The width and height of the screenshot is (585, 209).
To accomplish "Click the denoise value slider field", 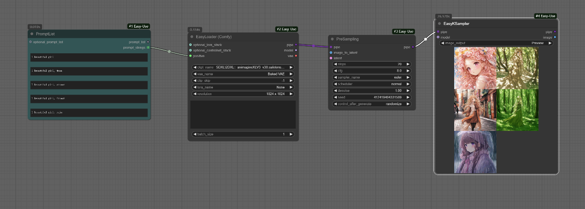I will click(372, 91).
